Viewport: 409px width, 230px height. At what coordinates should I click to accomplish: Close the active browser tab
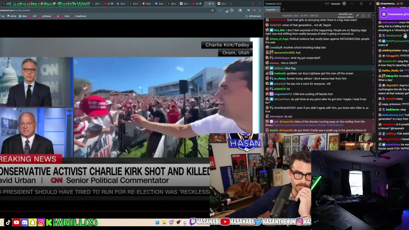pyautogui.click(x=213, y=4)
